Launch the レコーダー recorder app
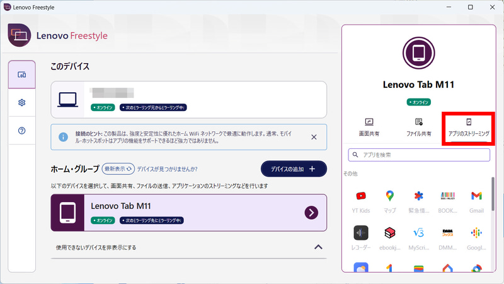The height and width of the screenshot is (284, 504). click(361, 239)
